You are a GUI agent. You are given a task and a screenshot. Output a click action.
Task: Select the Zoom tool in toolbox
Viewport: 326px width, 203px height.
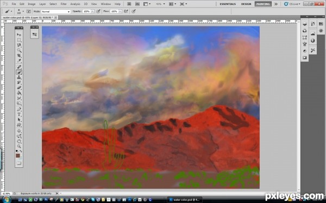pos(19,146)
